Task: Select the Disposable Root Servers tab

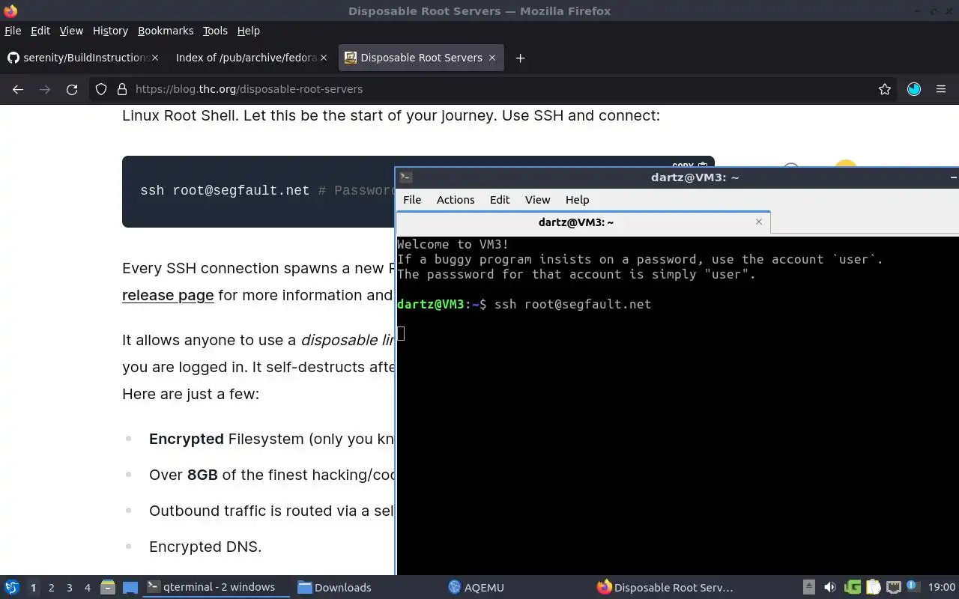Action: tap(421, 58)
